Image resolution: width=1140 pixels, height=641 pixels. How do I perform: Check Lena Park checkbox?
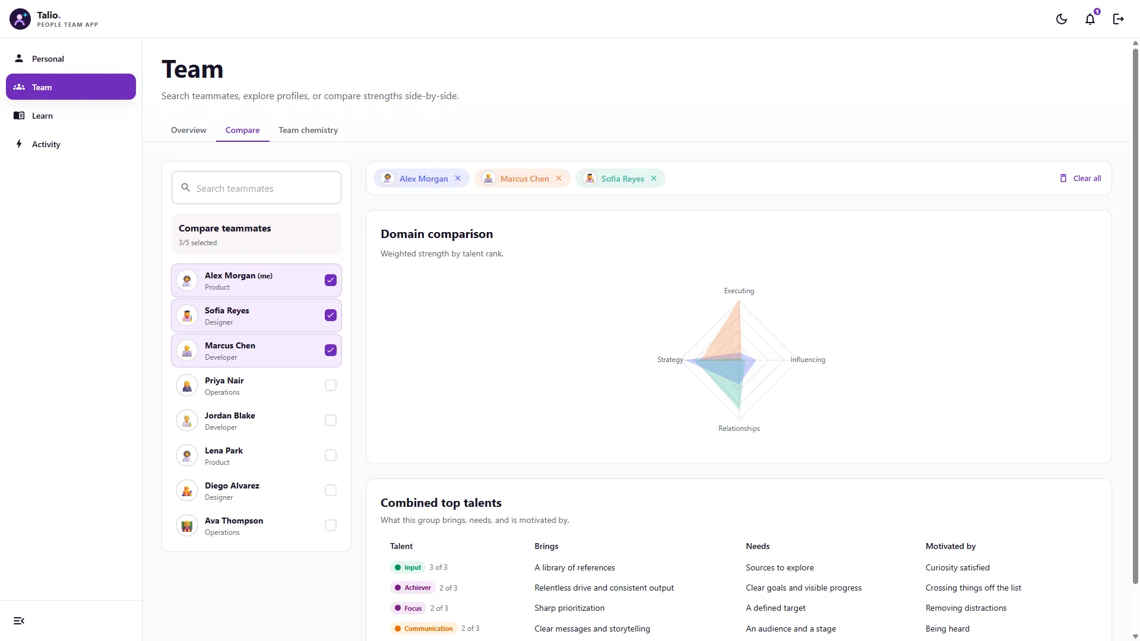coord(331,455)
